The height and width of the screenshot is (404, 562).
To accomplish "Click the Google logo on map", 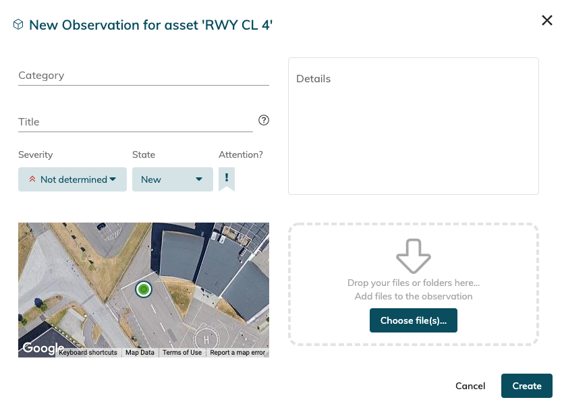I will [x=43, y=348].
